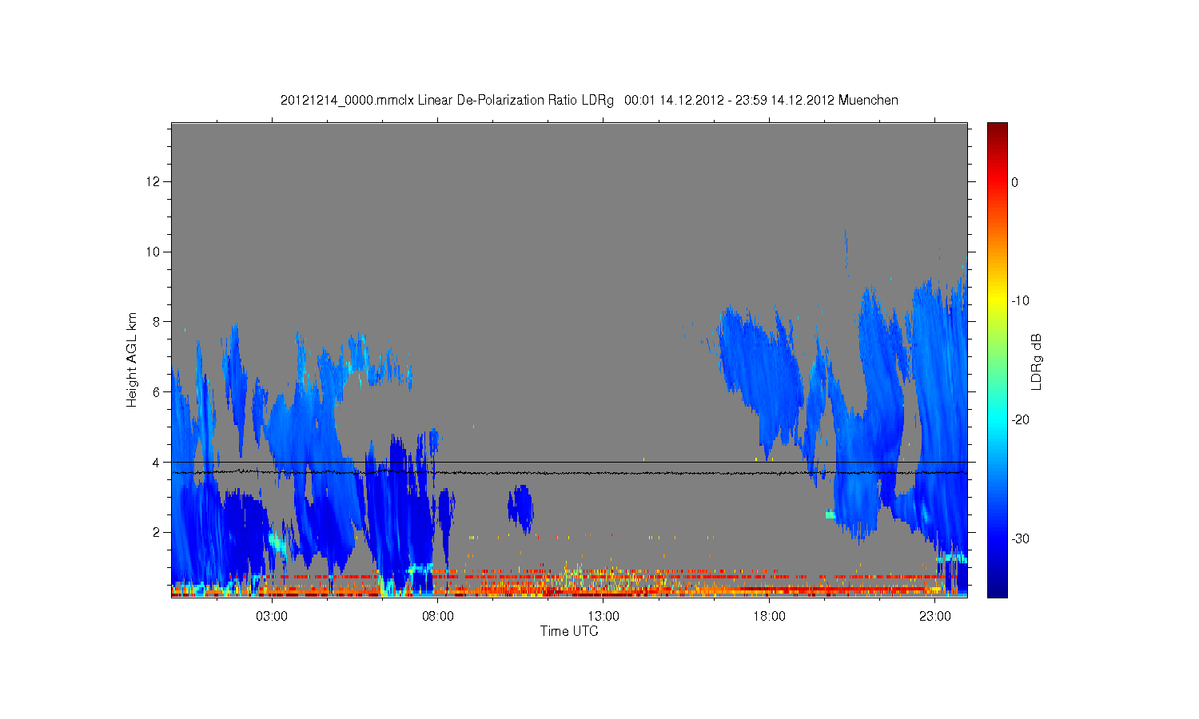Click the colorbar value -20
1199x719 pixels.
(x=1020, y=420)
